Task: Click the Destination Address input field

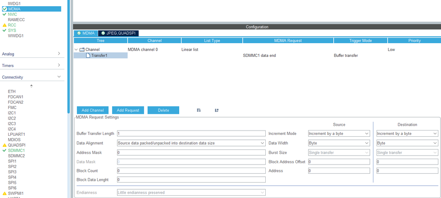Action: (x=407, y=171)
